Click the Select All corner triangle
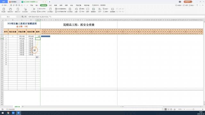205x115 pixels. tap(2, 20)
